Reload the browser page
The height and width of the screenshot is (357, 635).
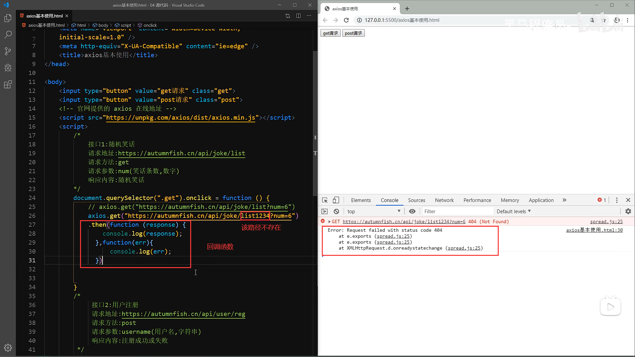(x=346, y=20)
